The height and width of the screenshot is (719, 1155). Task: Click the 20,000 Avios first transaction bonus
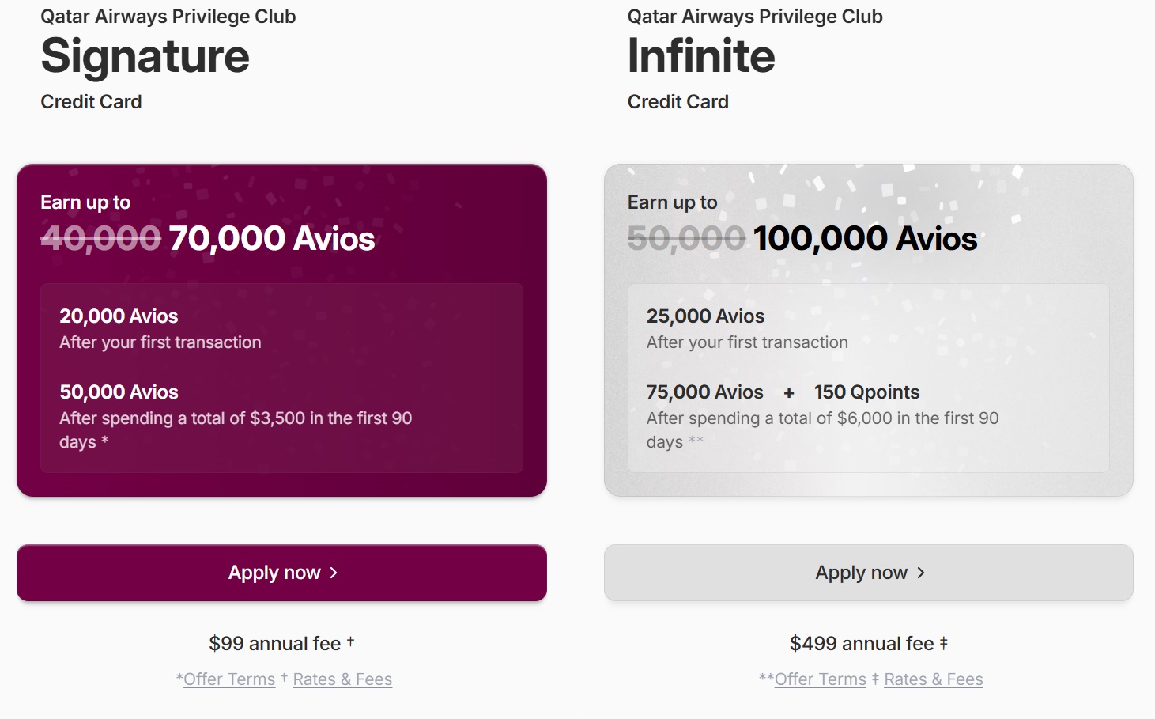[119, 316]
